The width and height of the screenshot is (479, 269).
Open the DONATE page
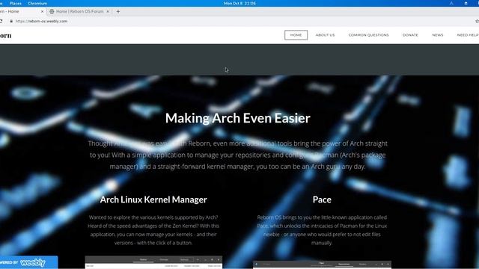pyautogui.click(x=410, y=35)
